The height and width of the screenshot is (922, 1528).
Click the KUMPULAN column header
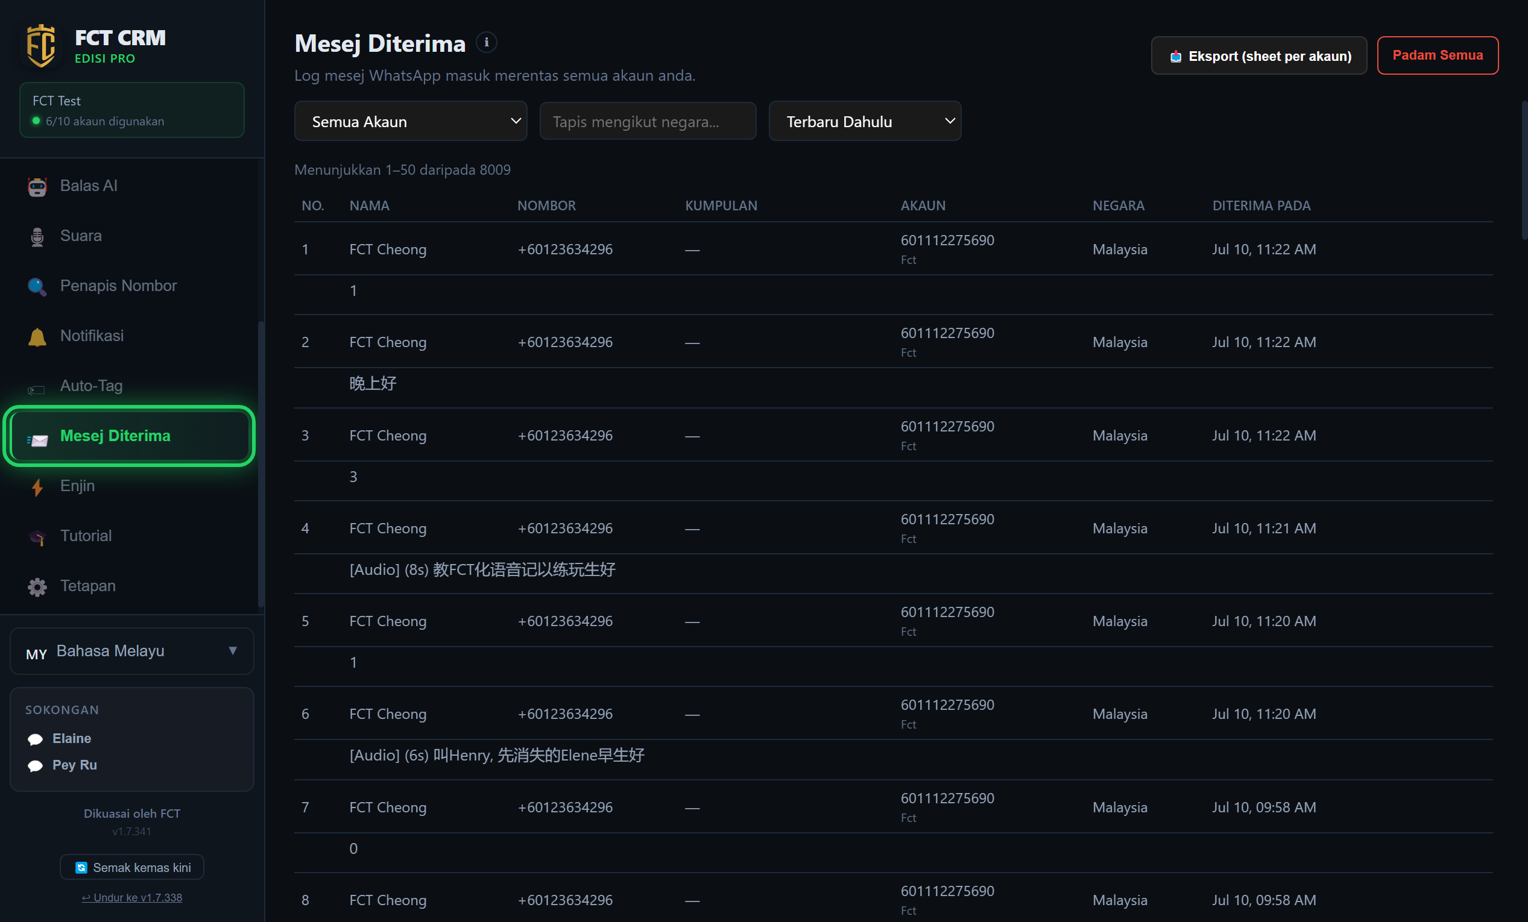(721, 205)
